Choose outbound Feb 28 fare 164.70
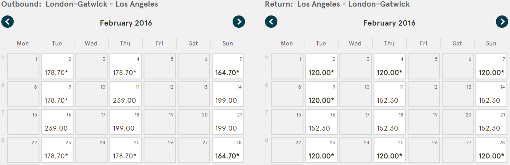The height and width of the screenshot is (165, 510). pyautogui.click(x=227, y=150)
